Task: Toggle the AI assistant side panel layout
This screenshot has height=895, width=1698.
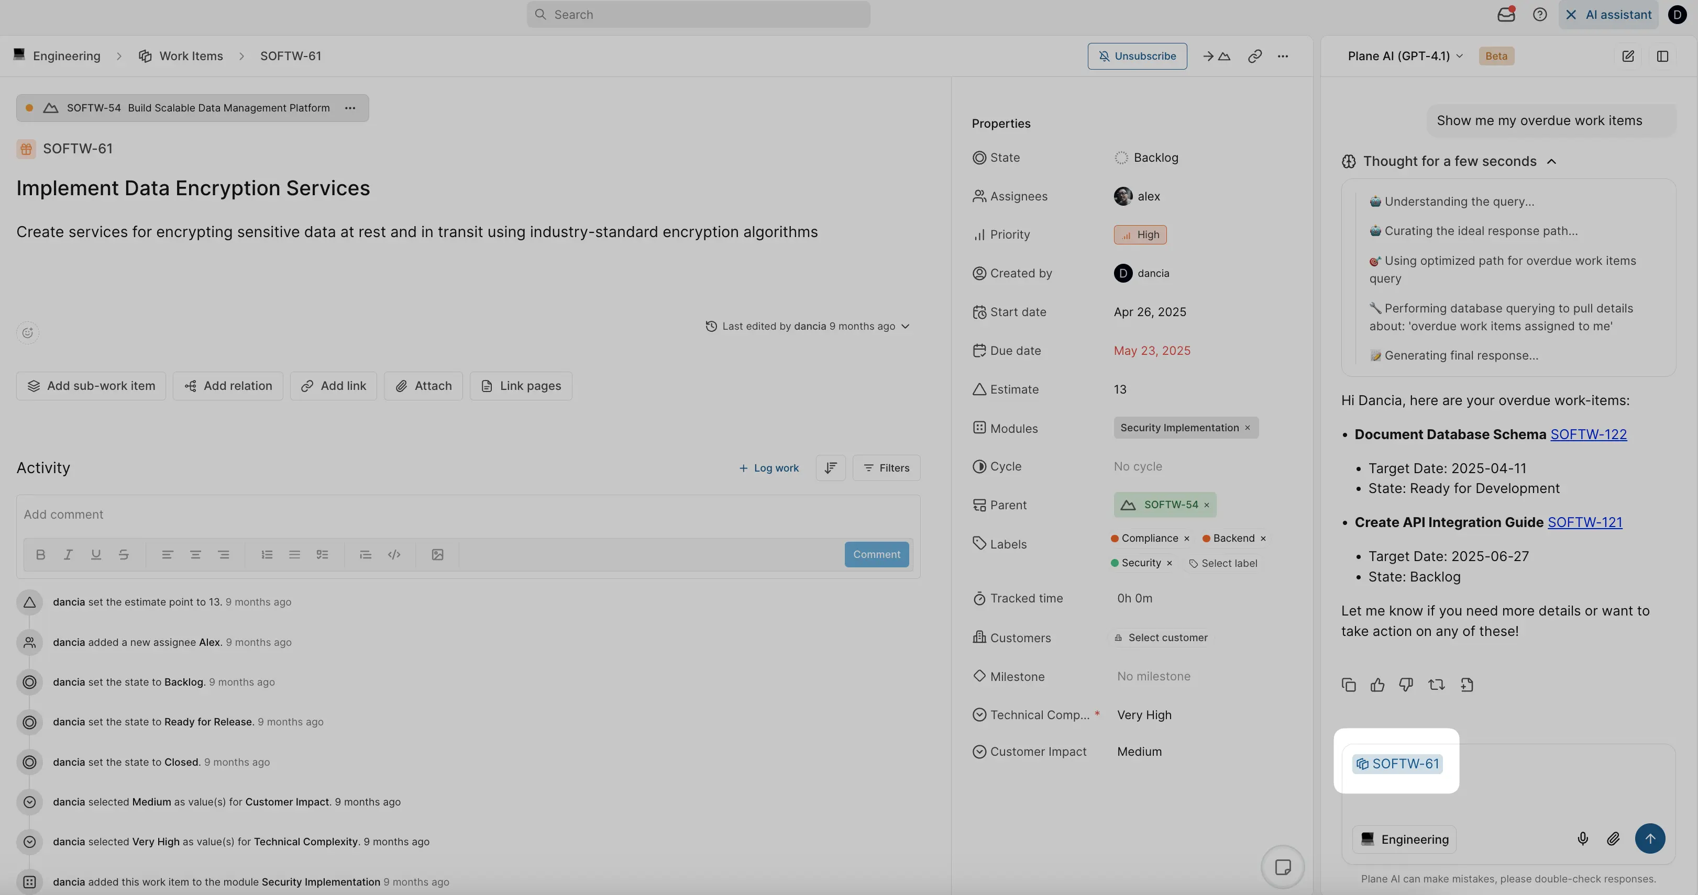Action: click(x=1662, y=56)
